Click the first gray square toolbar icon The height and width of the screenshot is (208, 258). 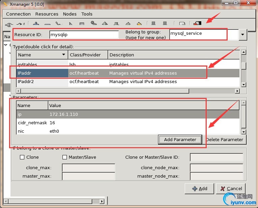click(x=153, y=23)
